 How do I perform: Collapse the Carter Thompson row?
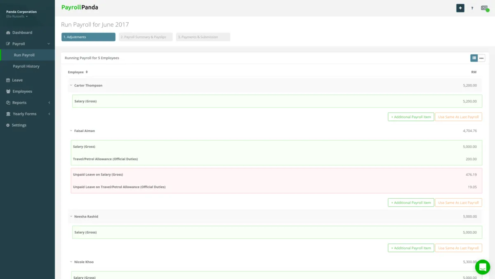pyautogui.click(x=71, y=85)
